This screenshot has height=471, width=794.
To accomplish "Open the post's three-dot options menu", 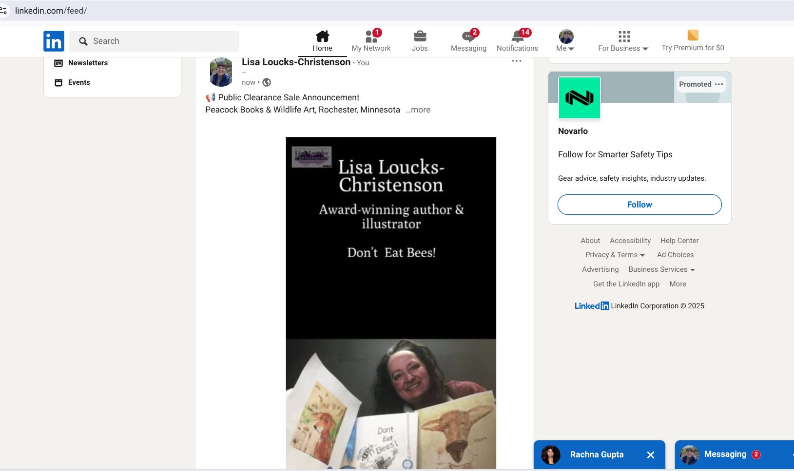I will coord(517,61).
